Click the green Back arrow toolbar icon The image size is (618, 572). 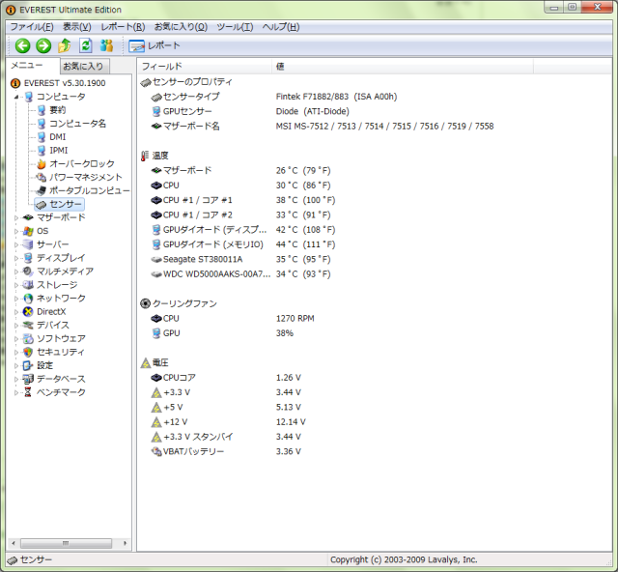pos(22,45)
